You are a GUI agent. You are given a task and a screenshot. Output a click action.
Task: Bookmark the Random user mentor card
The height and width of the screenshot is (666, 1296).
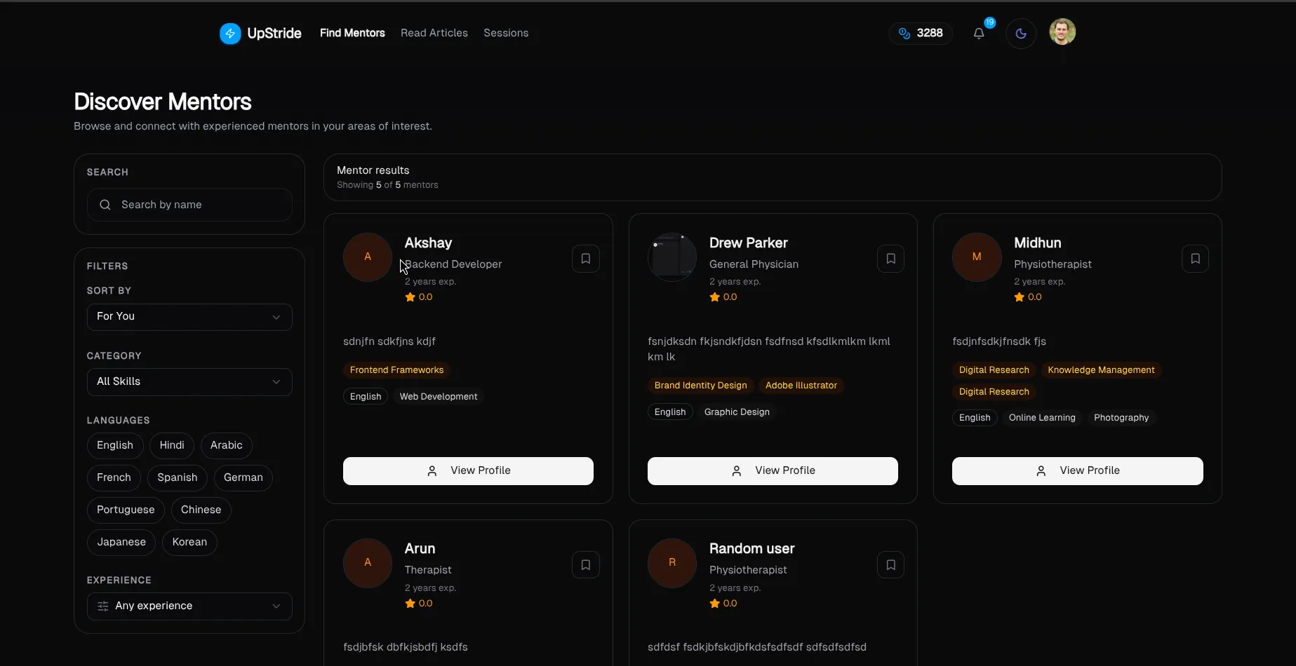(x=890, y=564)
